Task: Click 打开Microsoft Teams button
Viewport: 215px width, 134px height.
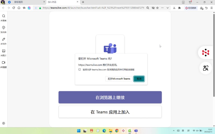Action: tap(119, 79)
